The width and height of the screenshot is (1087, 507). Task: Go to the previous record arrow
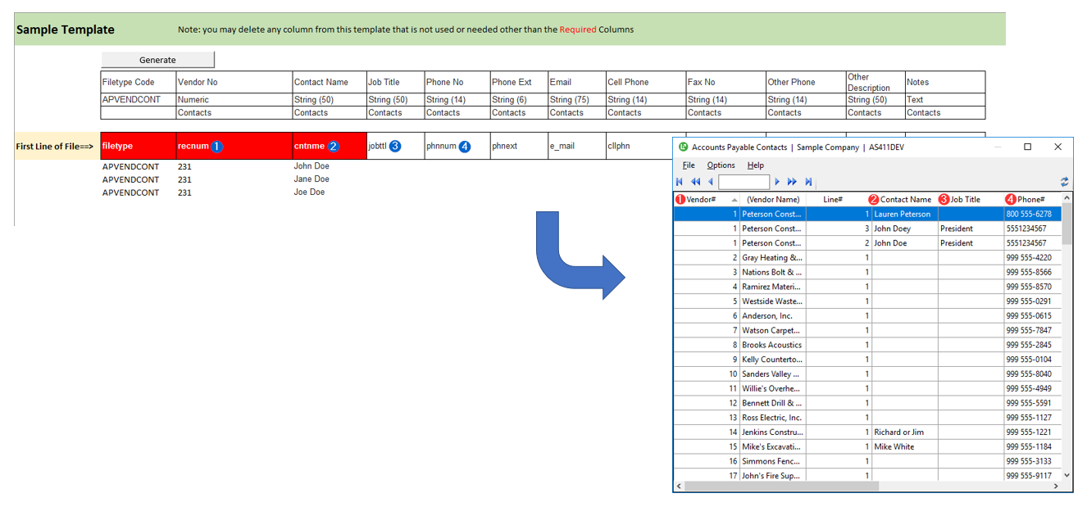coord(710,182)
